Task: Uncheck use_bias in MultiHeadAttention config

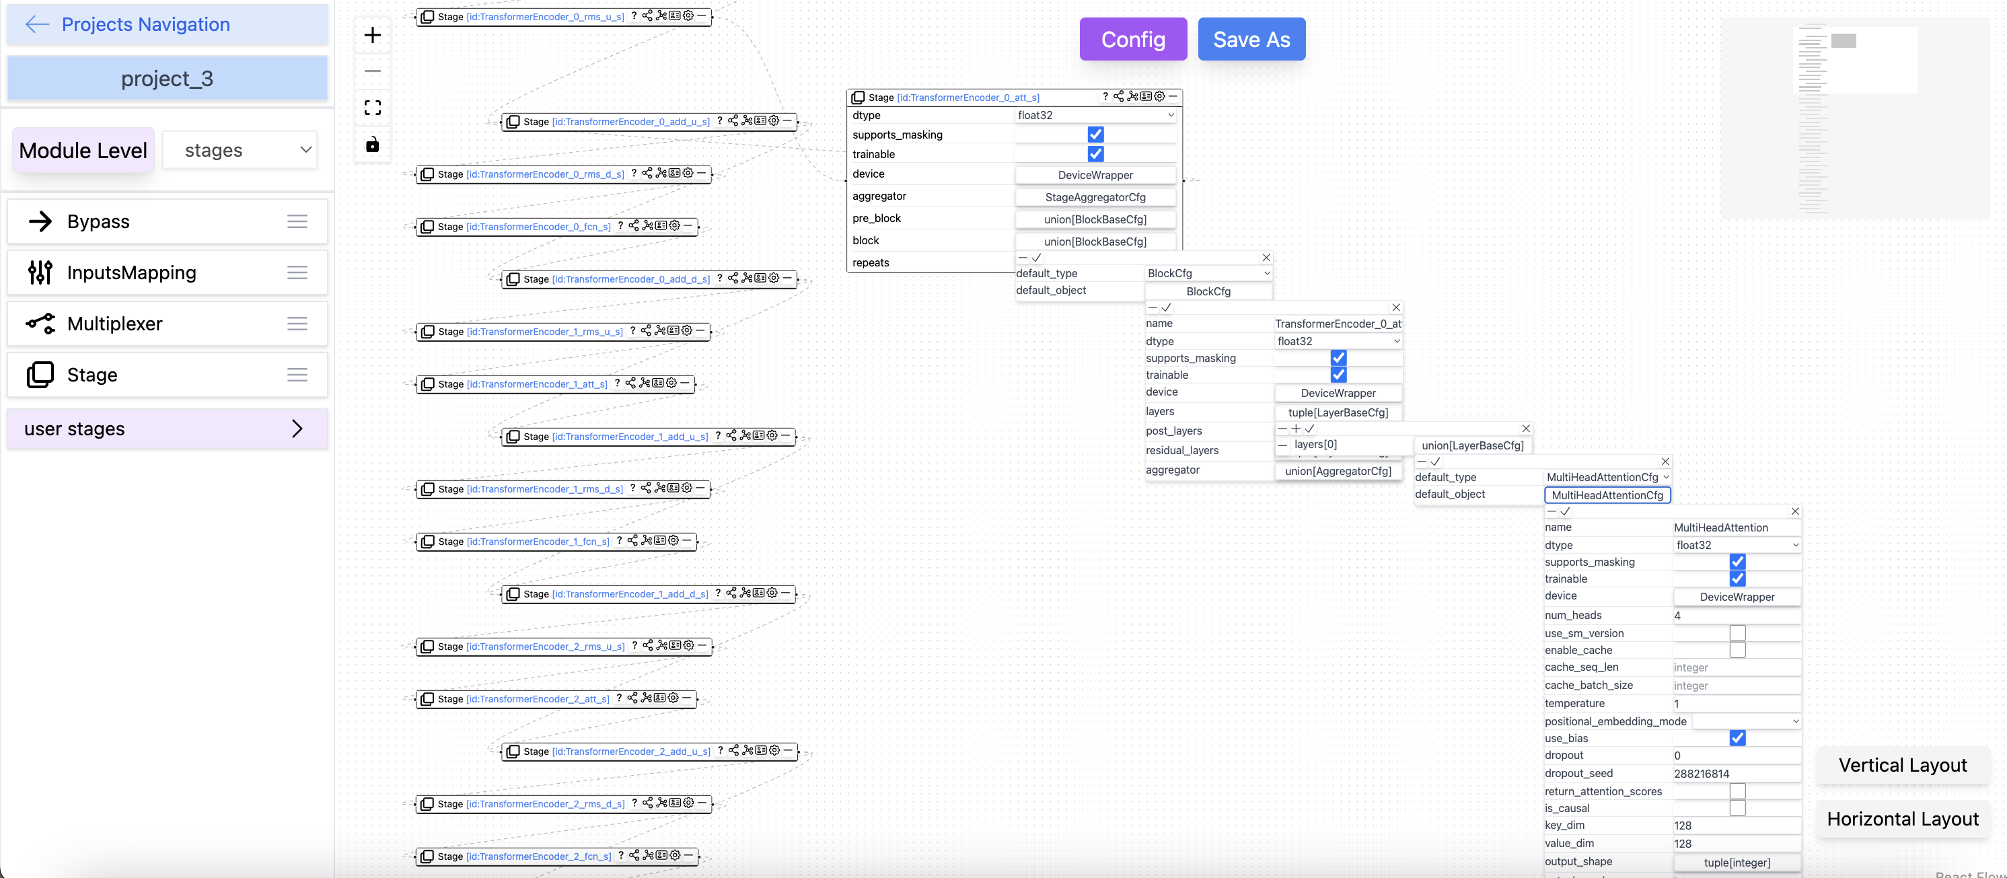Action: 1737,738
